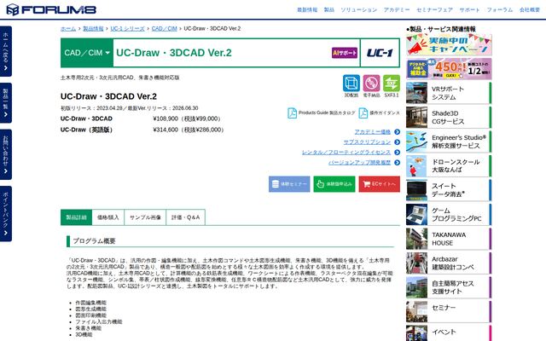Open the Shade3D CGサービス sidebar card

(x=449, y=118)
